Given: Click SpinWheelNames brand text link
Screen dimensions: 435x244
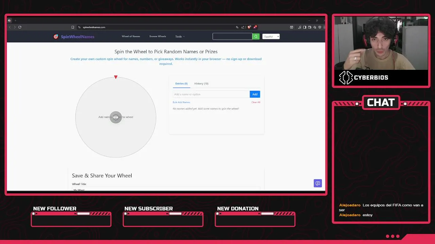Looking at the screenshot, I should click(x=77, y=37).
